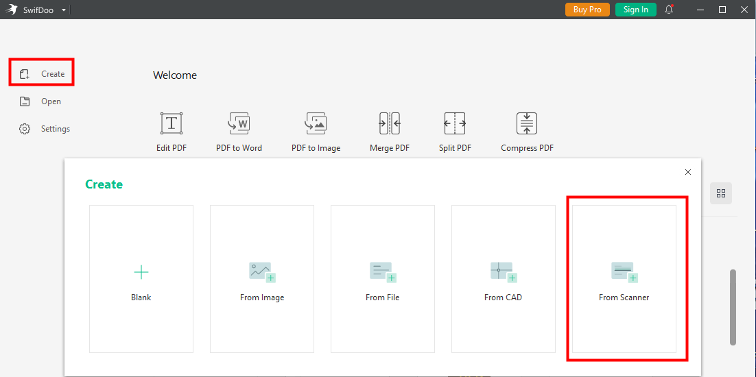Viewport: 756px width, 377px height.
Task: Click the PDF to Image icon
Action: [x=316, y=124]
